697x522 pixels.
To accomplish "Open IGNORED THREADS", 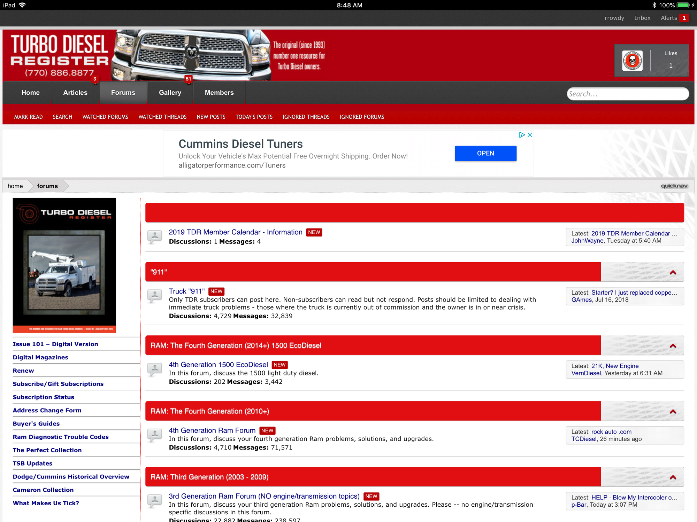I will (306, 117).
